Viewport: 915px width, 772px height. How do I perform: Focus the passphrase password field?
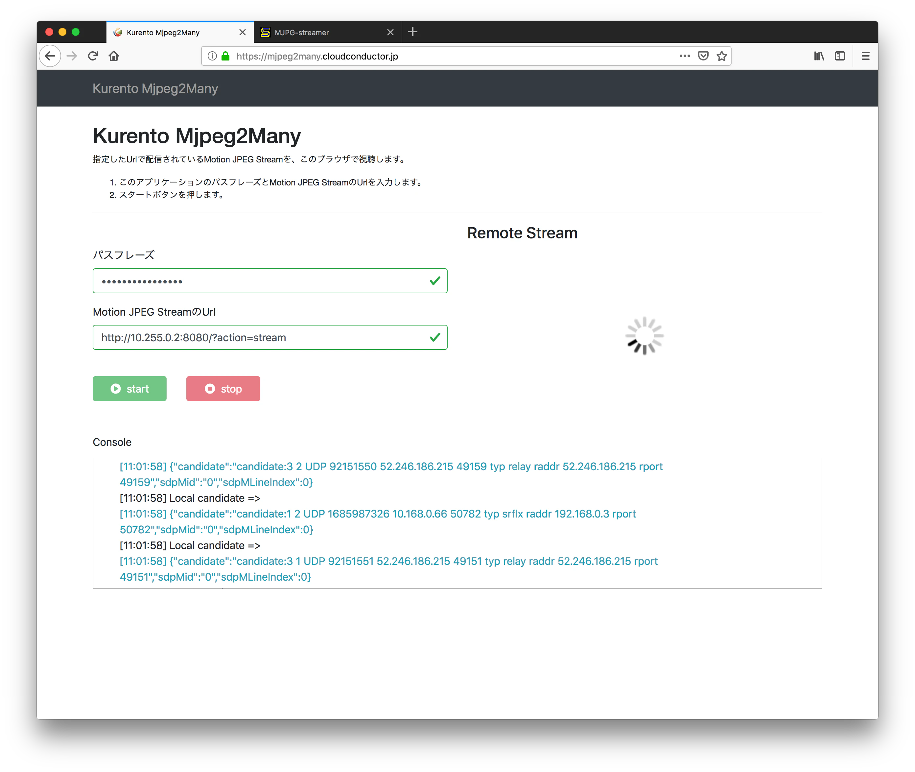(x=270, y=281)
